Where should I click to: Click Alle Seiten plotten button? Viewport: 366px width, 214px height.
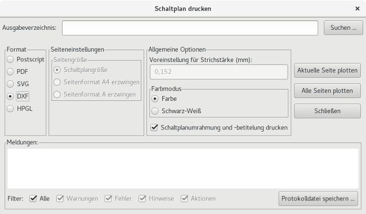[327, 91]
